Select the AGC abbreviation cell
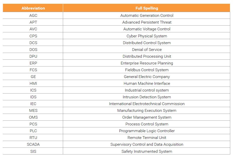Viewport: 234px width, 156px height. point(33,16)
